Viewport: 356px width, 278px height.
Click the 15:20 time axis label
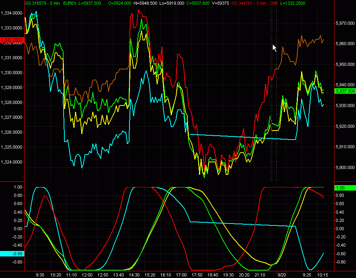click(150, 275)
